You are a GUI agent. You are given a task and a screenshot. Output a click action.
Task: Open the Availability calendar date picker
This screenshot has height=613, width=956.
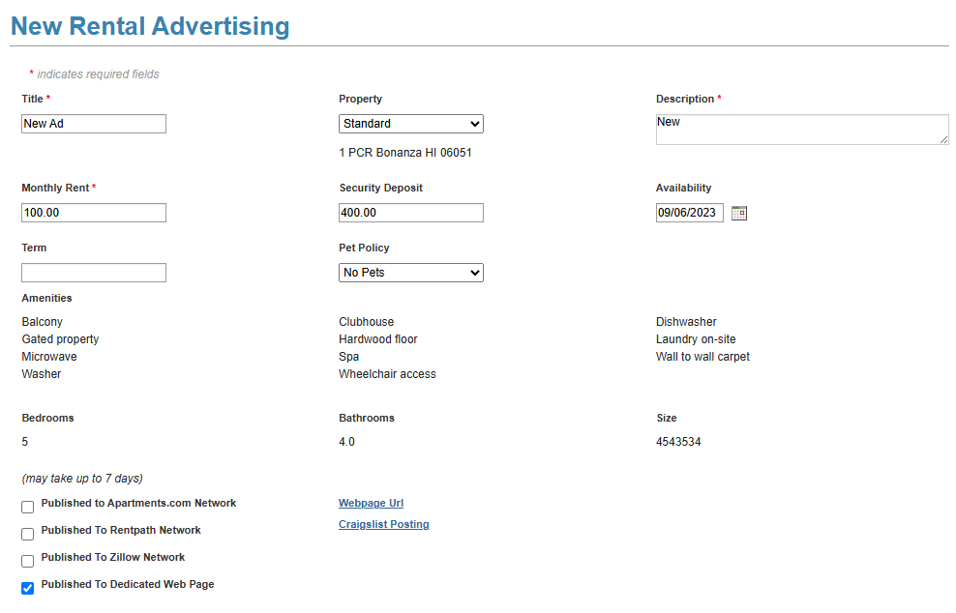pyautogui.click(x=739, y=213)
